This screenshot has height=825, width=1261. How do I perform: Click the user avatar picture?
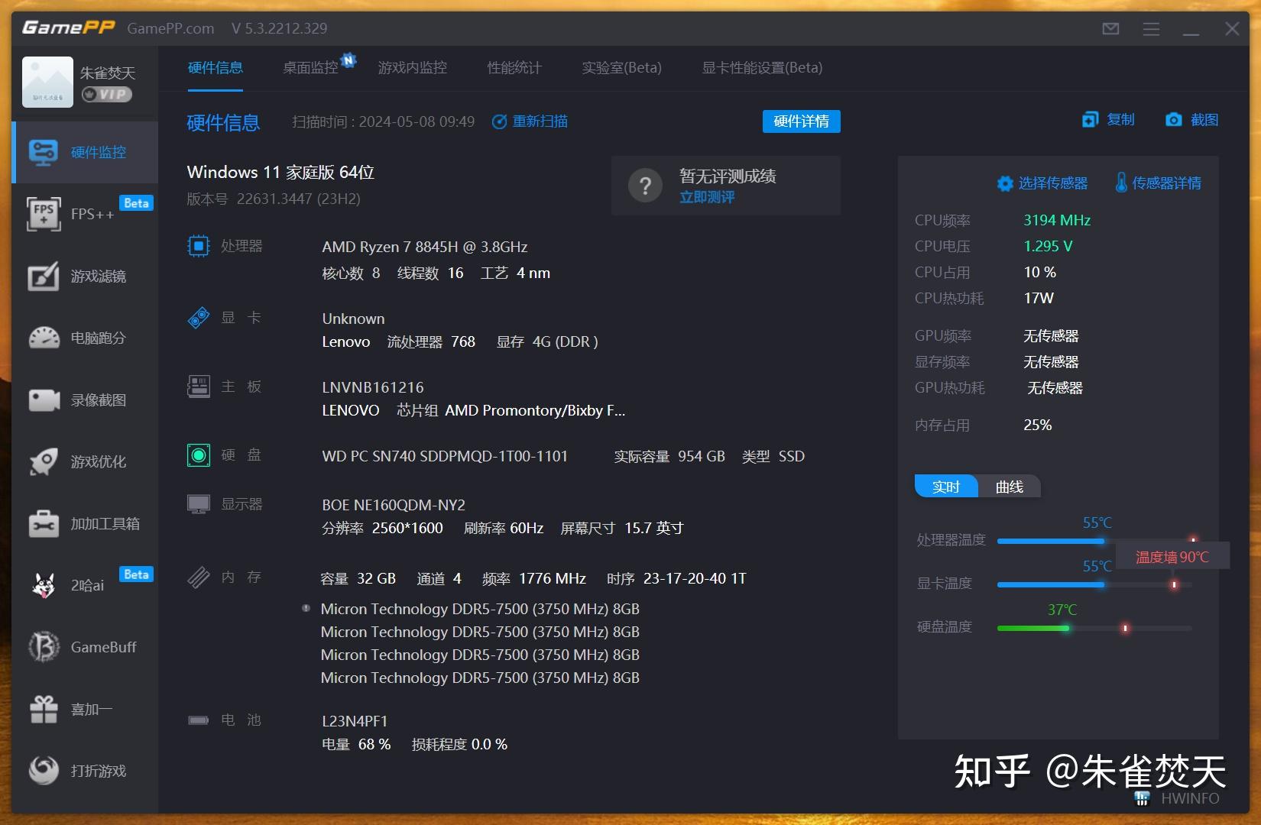pyautogui.click(x=47, y=82)
